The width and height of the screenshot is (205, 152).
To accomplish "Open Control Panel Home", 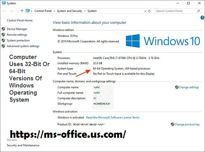I will pyautogui.click(x=20, y=20).
